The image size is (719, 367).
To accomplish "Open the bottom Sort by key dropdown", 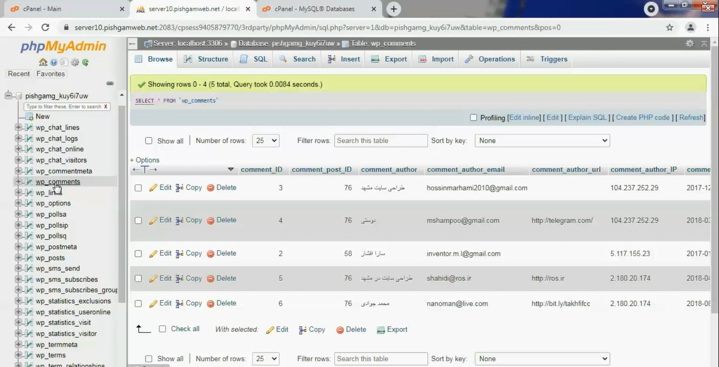I will click(542, 359).
